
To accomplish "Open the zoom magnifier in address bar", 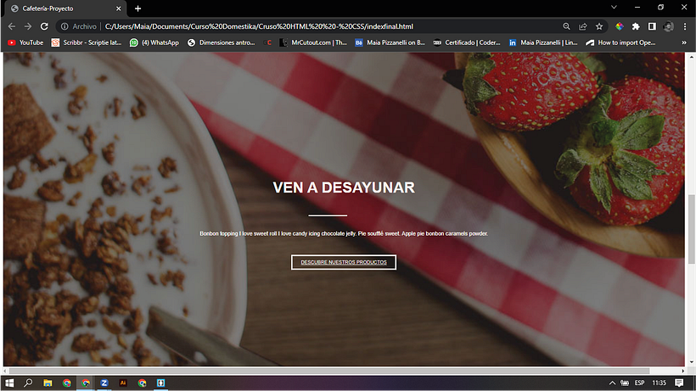I will 566,26.
